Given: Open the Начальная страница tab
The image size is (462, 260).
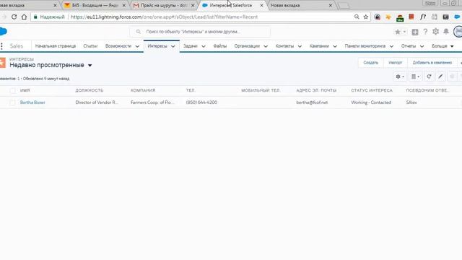Looking at the screenshot, I should (56, 46).
